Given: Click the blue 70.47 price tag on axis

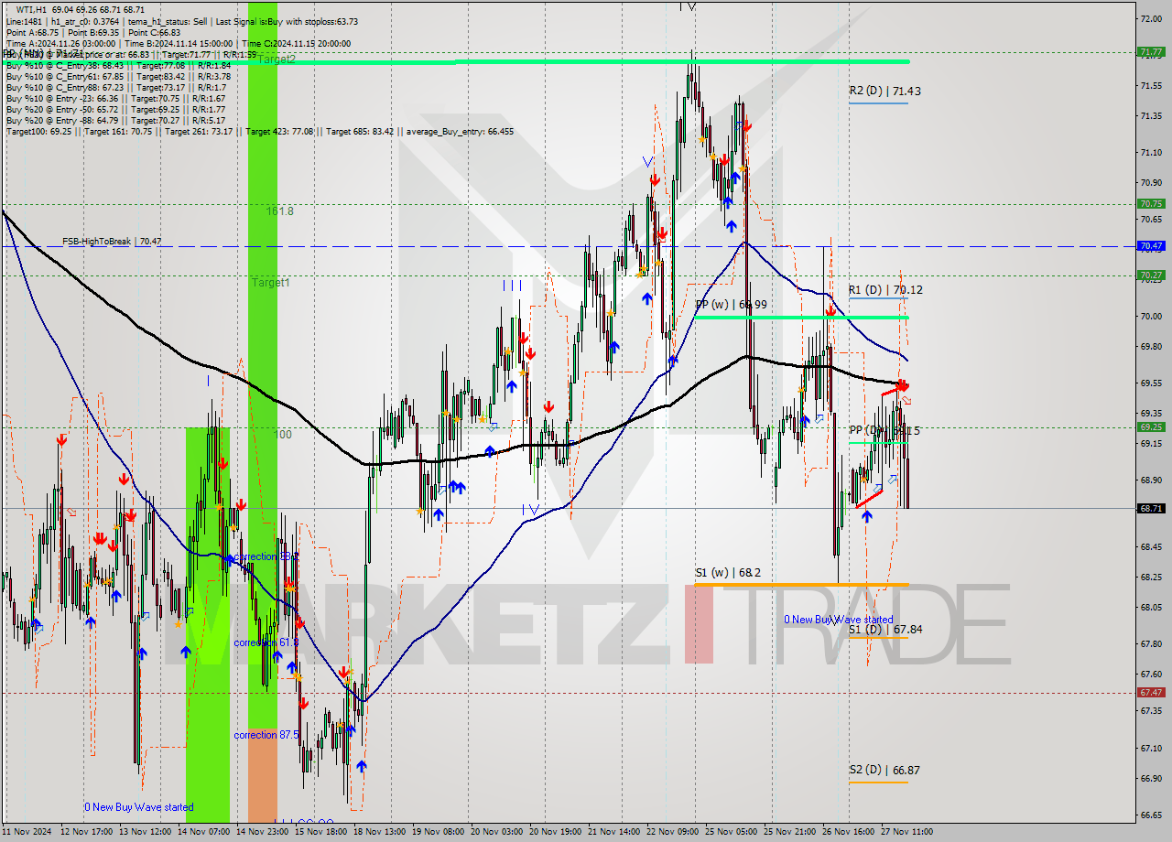Looking at the screenshot, I should (1151, 245).
